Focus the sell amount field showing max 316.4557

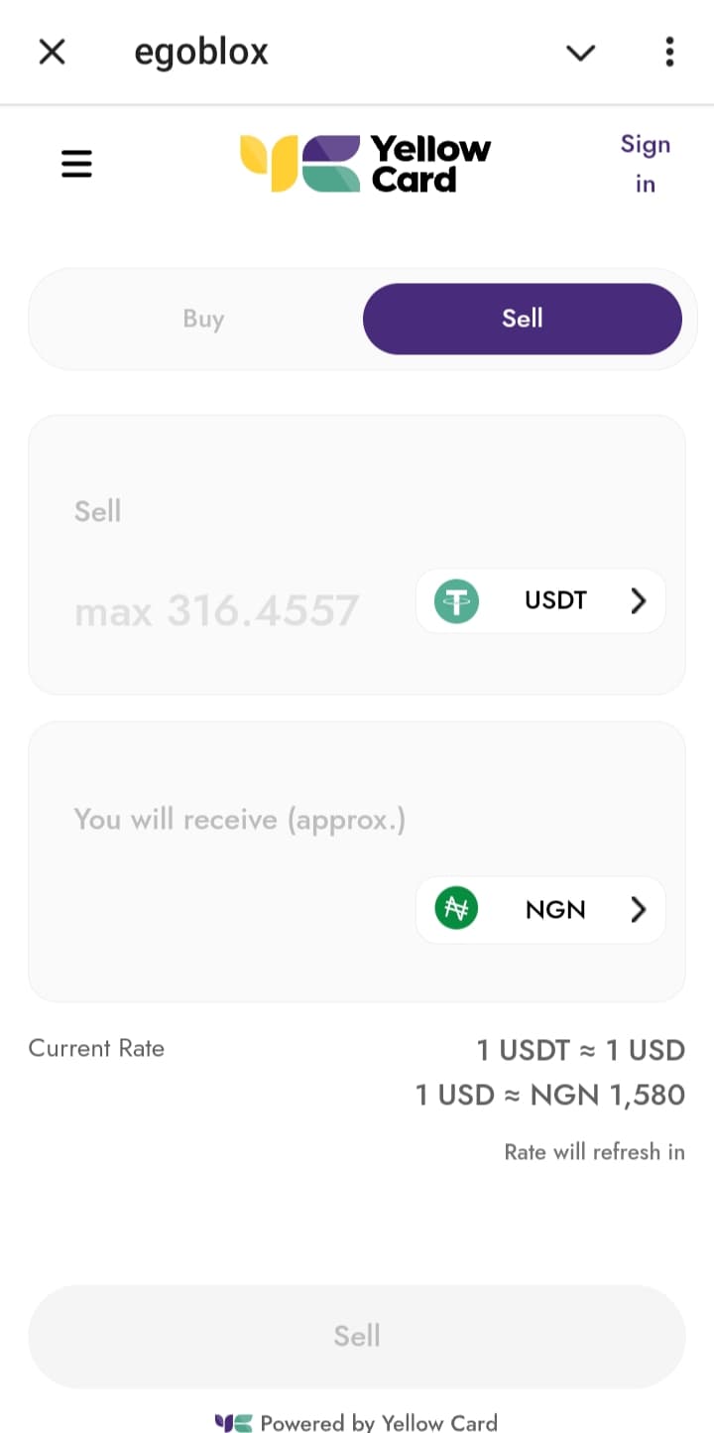click(217, 611)
